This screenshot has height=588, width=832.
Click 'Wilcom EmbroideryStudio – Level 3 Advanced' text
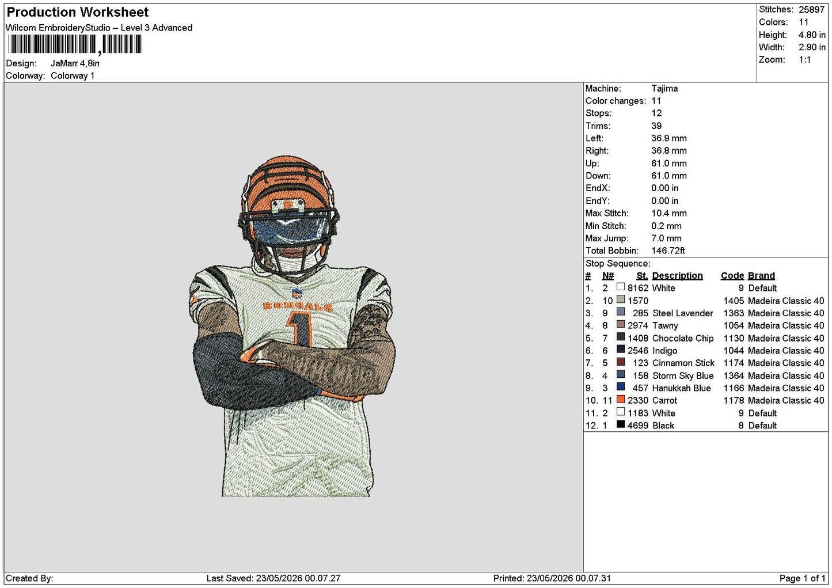pyautogui.click(x=99, y=28)
